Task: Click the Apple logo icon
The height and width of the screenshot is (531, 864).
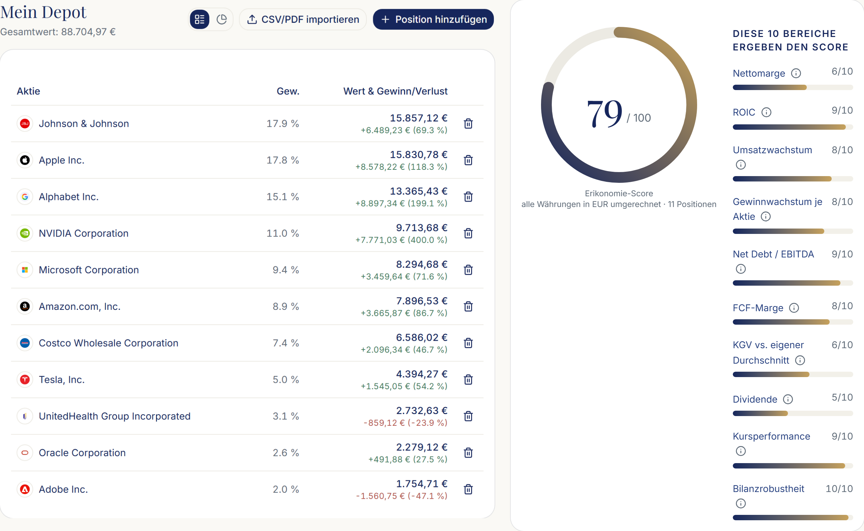Action: coord(25,160)
